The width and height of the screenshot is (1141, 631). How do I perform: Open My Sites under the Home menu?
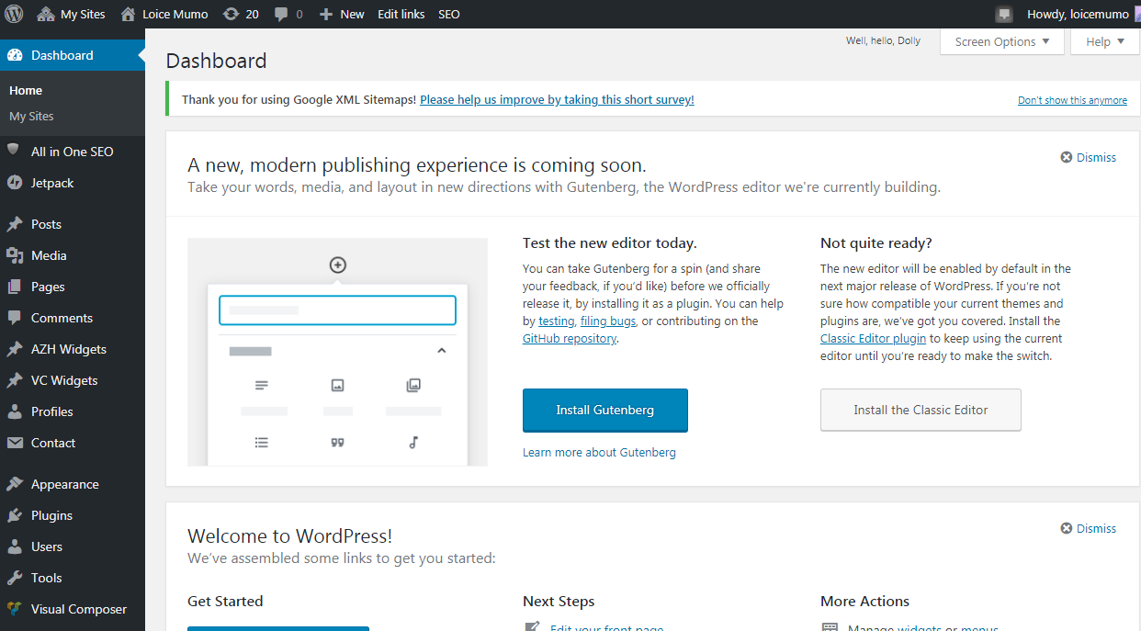(x=31, y=116)
